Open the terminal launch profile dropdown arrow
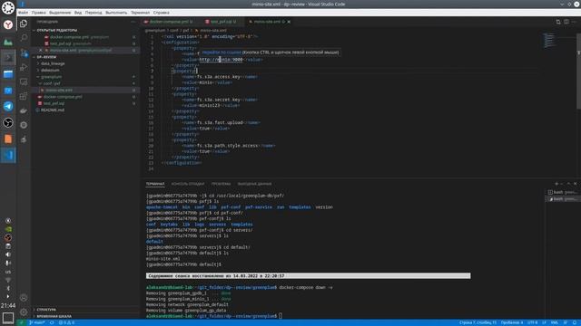 [562, 184]
